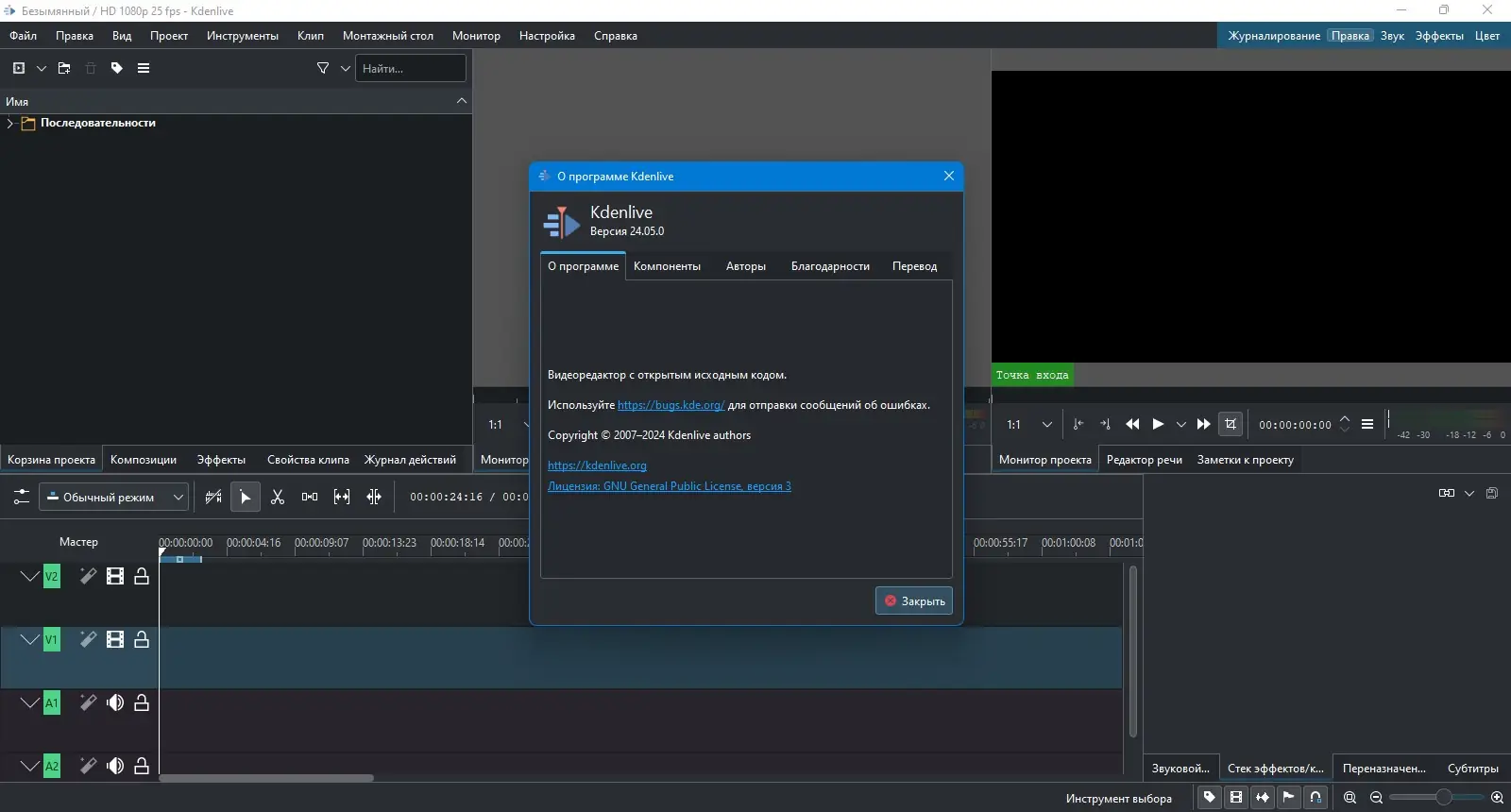Open the https://kdenlive.org link

click(x=597, y=465)
